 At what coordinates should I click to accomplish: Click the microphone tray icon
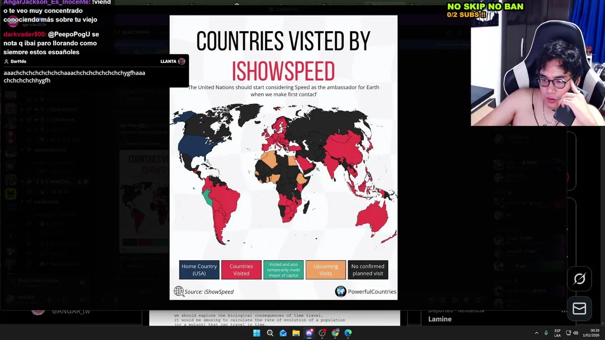(x=546, y=333)
